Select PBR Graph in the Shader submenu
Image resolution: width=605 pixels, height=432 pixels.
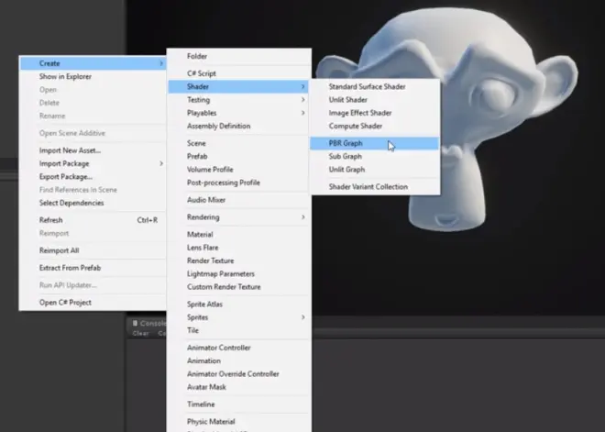point(374,143)
